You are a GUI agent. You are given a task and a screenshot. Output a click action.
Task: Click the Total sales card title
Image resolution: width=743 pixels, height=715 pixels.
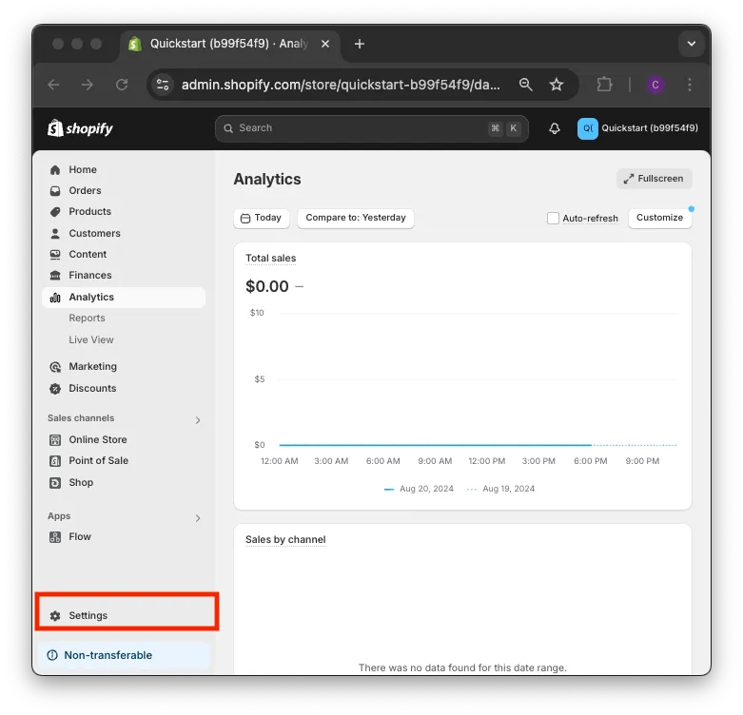click(270, 258)
